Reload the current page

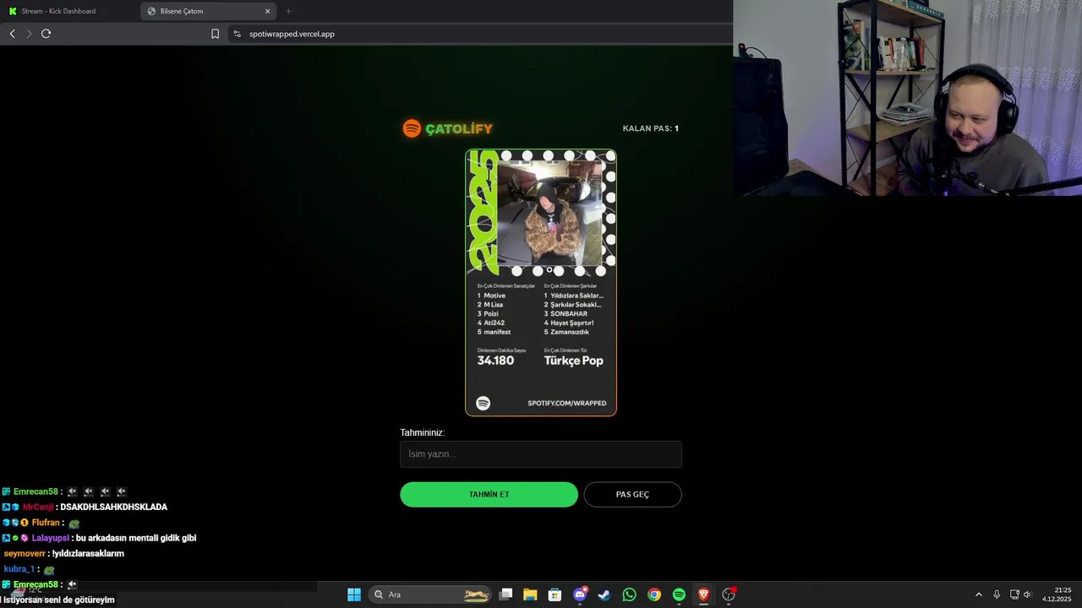pos(46,34)
